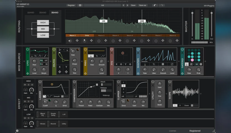Screen dimensions: 231x133
Task: Add the Simple Delay effect from the list
Action: [53, 114]
